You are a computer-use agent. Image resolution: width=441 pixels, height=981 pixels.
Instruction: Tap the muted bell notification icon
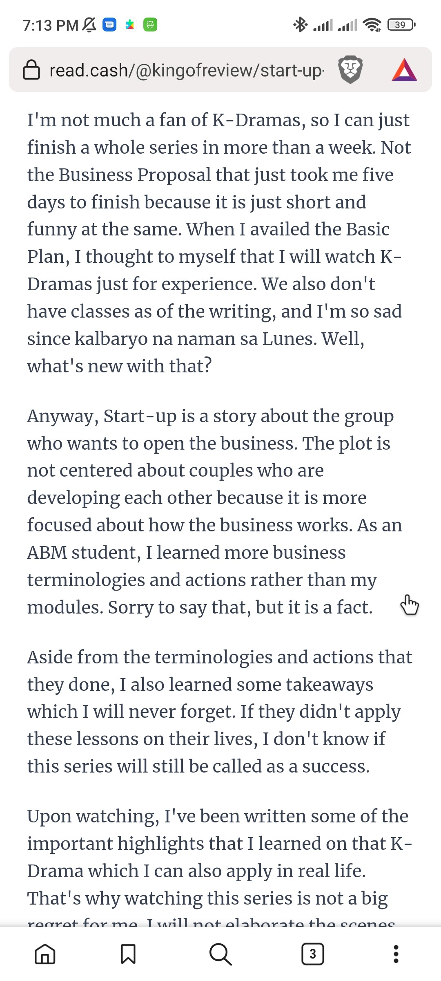click(89, 25)
